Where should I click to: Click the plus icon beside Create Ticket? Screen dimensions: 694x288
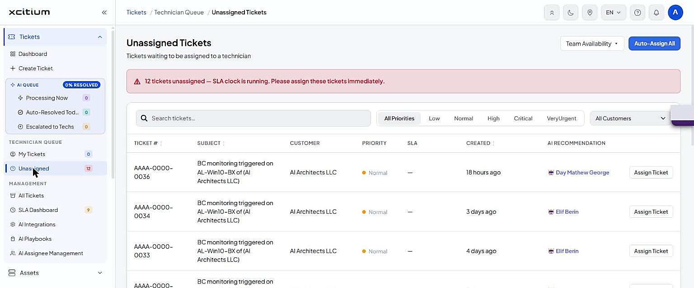coord(13,69)
